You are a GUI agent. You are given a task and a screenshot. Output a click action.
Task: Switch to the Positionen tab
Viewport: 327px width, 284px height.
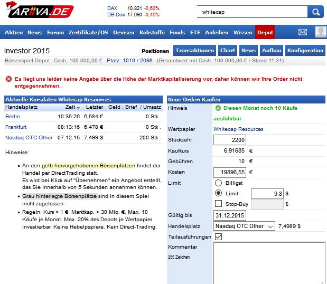[155, 51]
